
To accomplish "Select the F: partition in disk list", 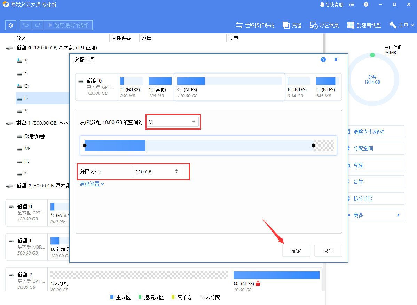I will click(26, 99).
